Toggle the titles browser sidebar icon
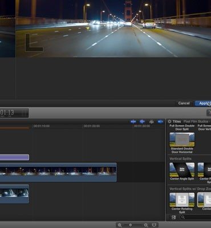 pos(173,217)
